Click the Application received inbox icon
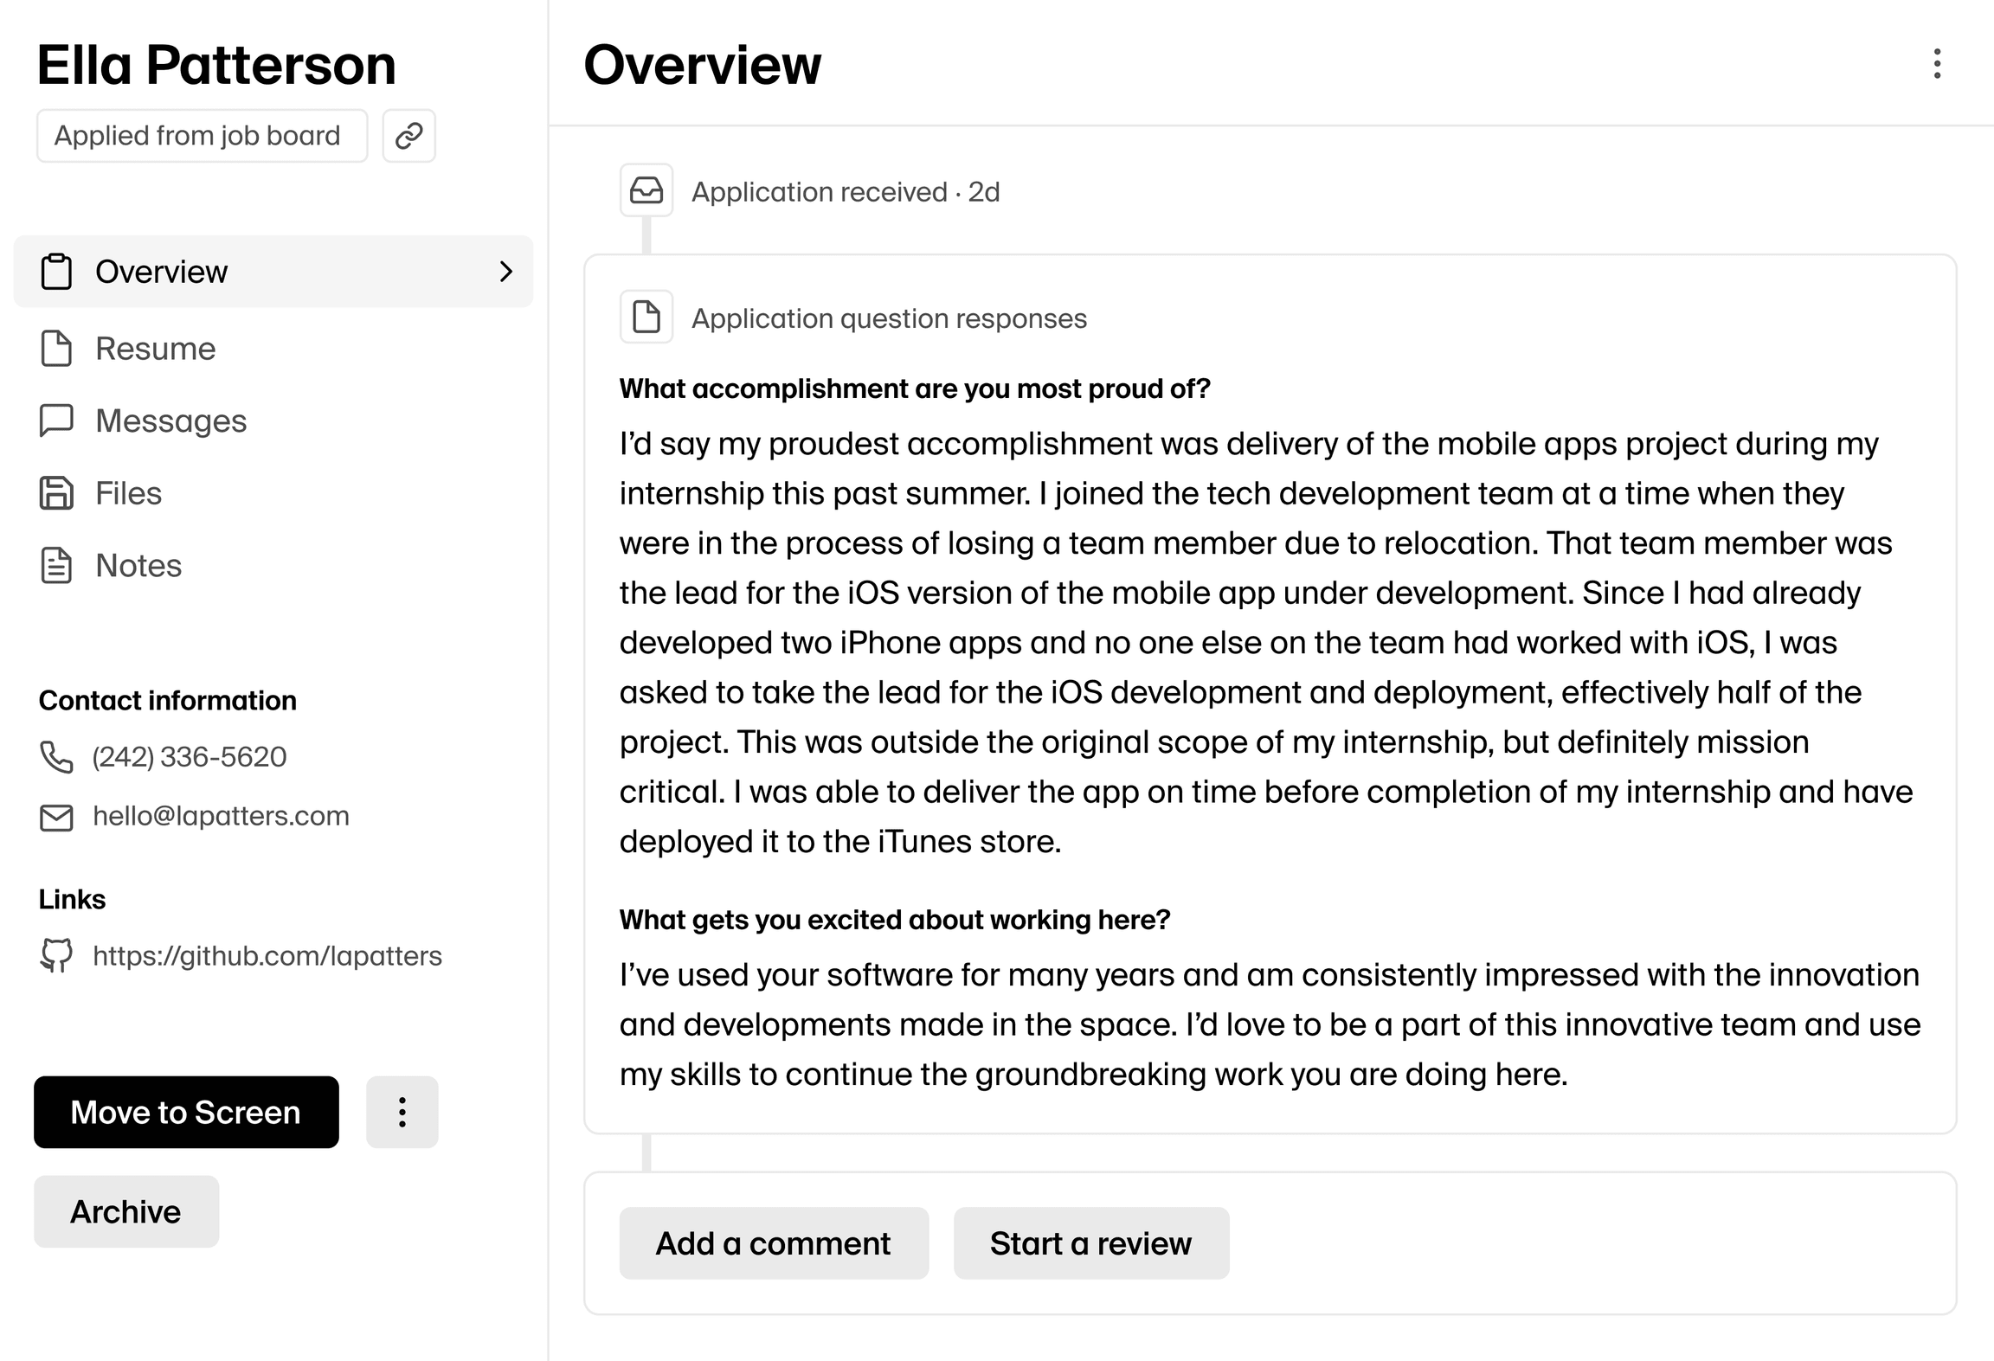The width and height of the screenshot is (1994, 1361). pyautogui.click(x=646, y=190)
